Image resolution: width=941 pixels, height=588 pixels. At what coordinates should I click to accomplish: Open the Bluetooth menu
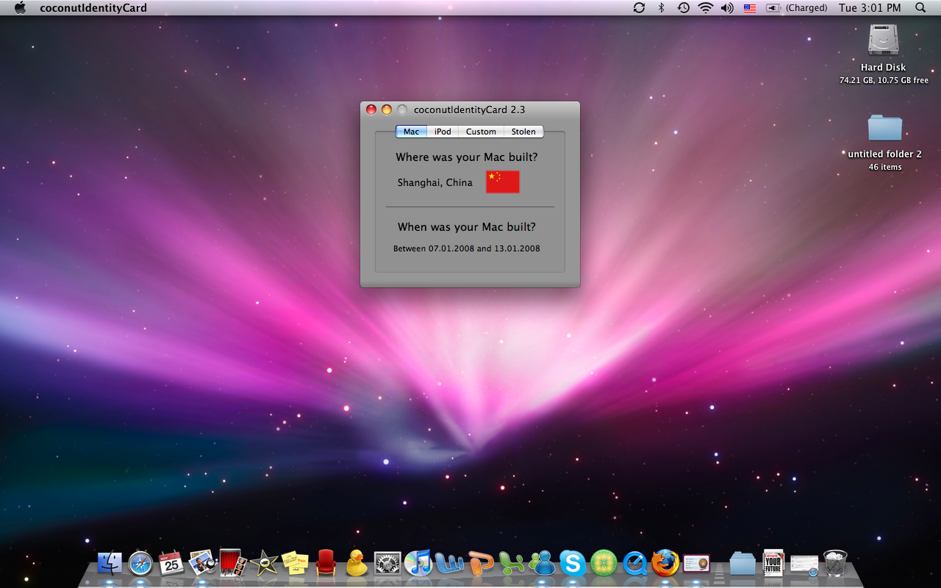[x=661, y=7]
